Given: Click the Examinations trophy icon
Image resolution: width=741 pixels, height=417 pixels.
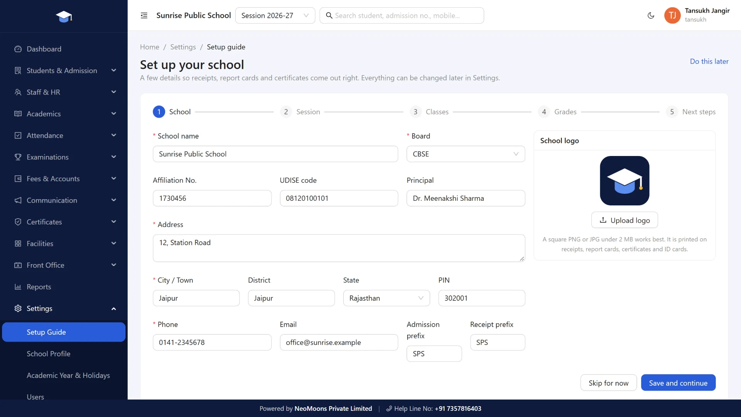Looking at the screenshot, I should [x=18, y=157].
